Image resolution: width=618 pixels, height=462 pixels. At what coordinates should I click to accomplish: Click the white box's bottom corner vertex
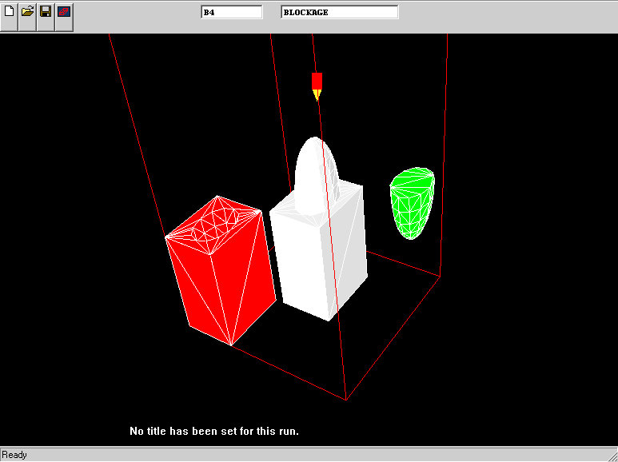pyautogui.click(x=329, y=321)
